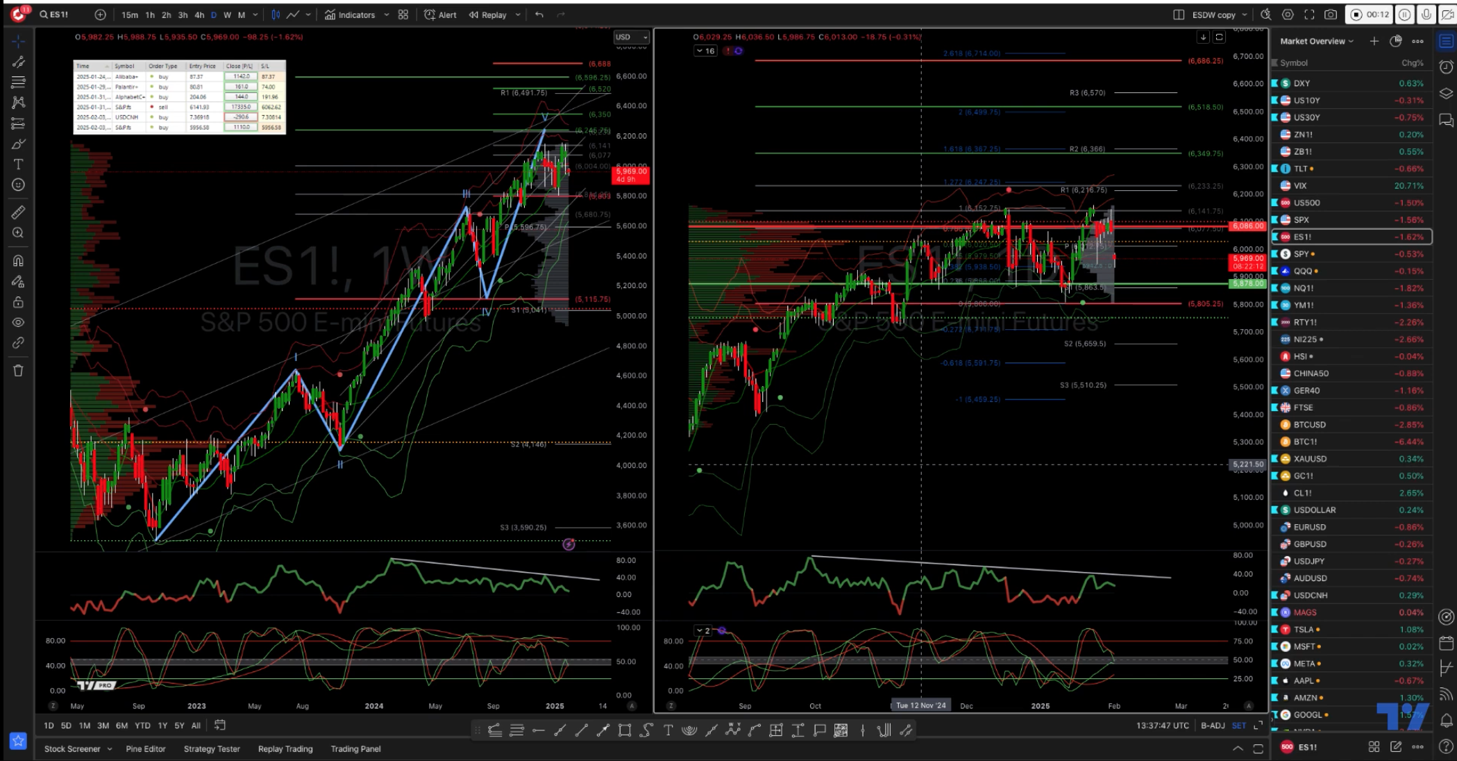Toggle B-ADJ back adjustment
The width and height of the screenshot is (1457, 761).
point(1213,725)
